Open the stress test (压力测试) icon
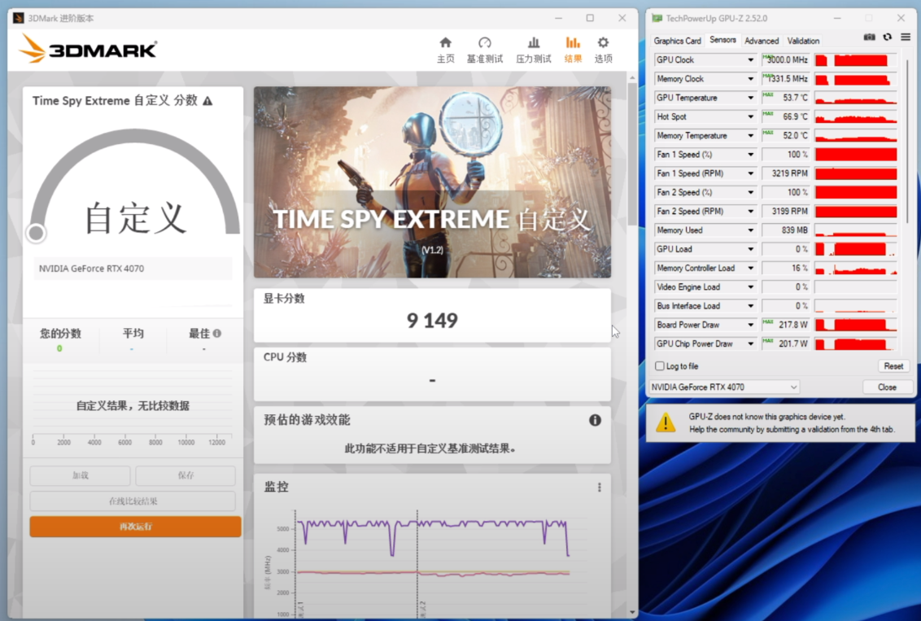The image size is (921, 621). pos(534,43)
